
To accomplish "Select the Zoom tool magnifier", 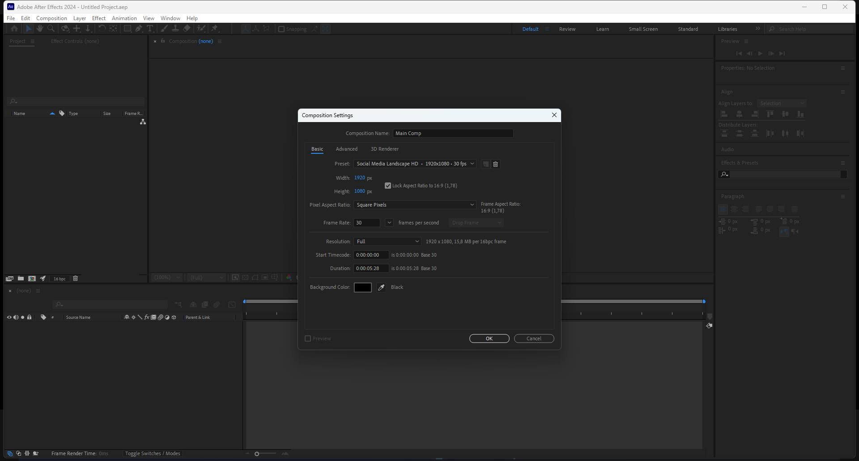I will (51, 29).
